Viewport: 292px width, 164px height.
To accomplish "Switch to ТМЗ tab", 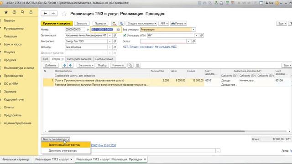I will pos(46,59).
